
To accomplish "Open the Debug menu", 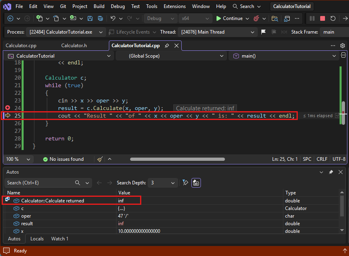I will coord(118,6).
